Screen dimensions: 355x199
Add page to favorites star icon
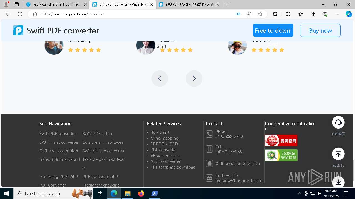pos(260,14)
